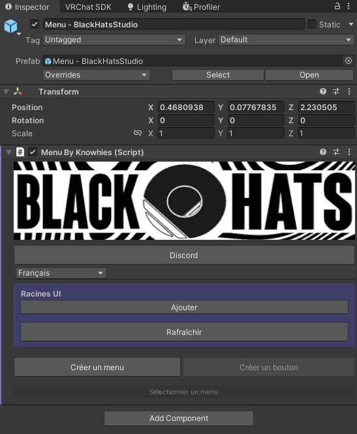The width and height of the screenshot is (357, 434).
Task: Click the Position label
Action: tap(27, 108)
